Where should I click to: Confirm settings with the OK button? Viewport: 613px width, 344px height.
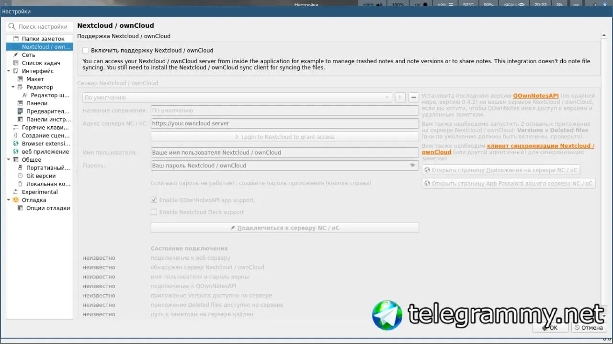550,328
